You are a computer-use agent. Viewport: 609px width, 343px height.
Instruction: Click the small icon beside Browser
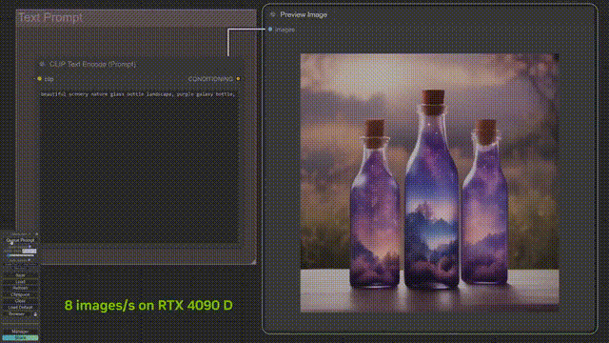(x=35, y=314)
